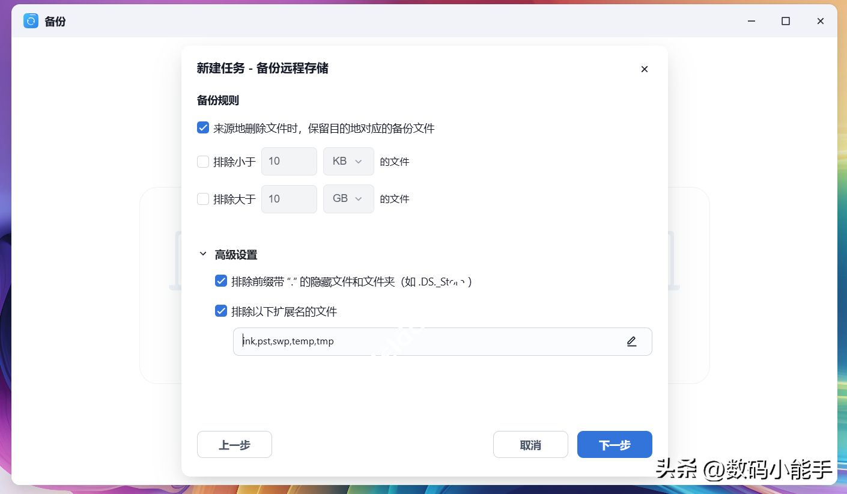Viewport: 847px width, 494px height.
Task: Close the 备份 application window
Action: tap(821, 21)
